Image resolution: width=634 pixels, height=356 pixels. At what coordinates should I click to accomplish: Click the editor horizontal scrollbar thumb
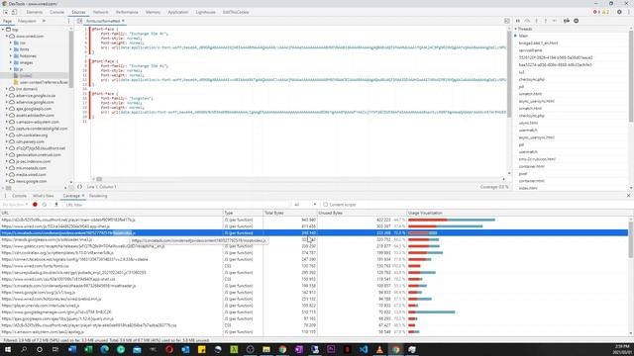[x=99, y=179]
